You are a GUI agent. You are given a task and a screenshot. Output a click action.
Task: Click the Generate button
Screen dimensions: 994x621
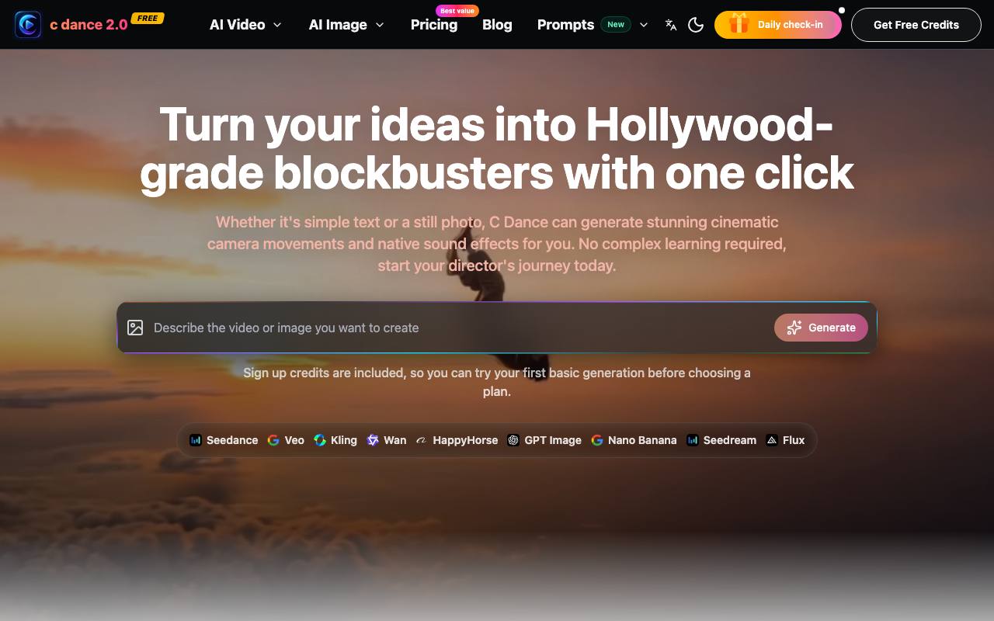coord(821,328)
